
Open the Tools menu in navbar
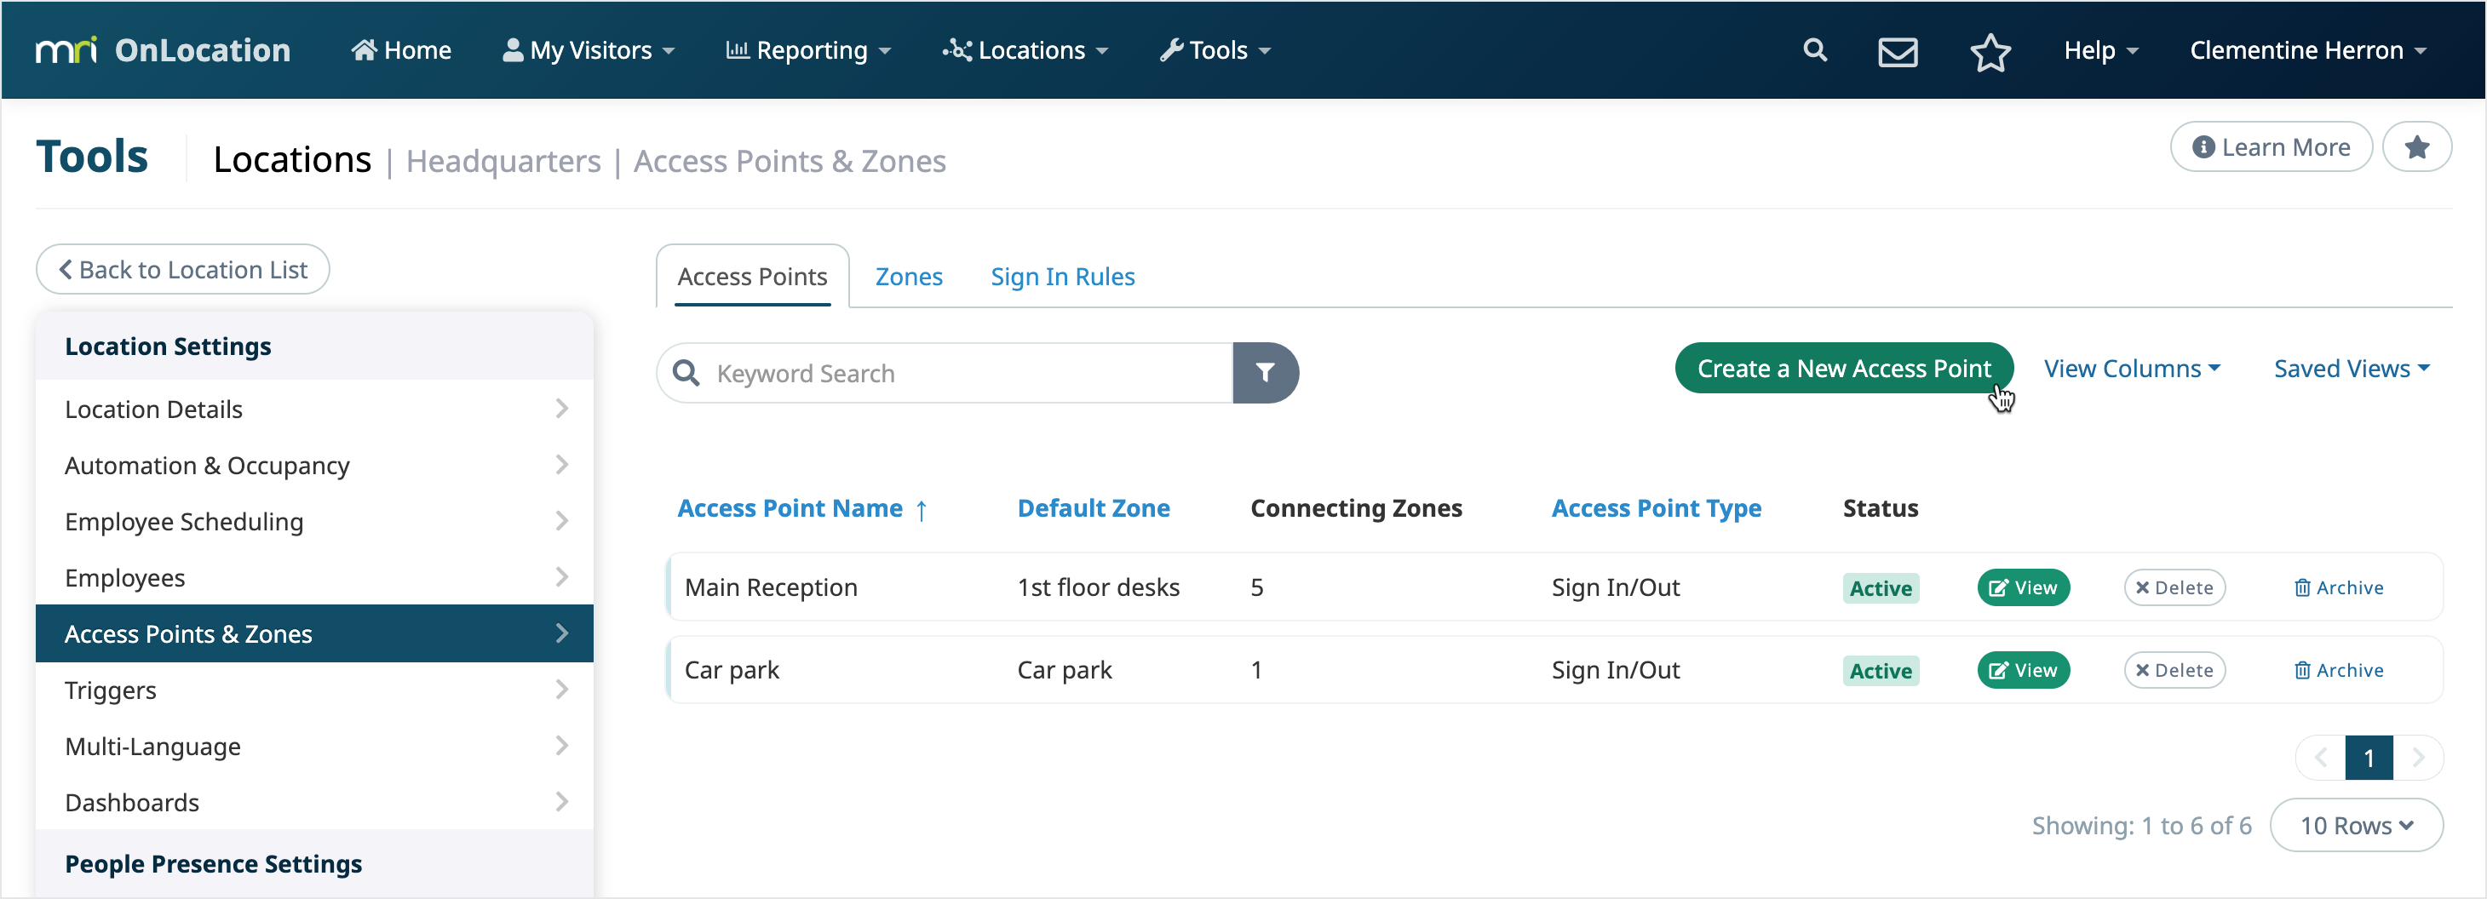[1215, 50]
